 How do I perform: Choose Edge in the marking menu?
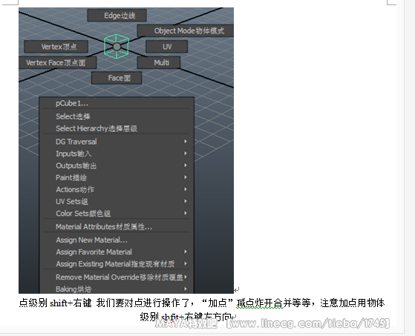coord(117,16)
